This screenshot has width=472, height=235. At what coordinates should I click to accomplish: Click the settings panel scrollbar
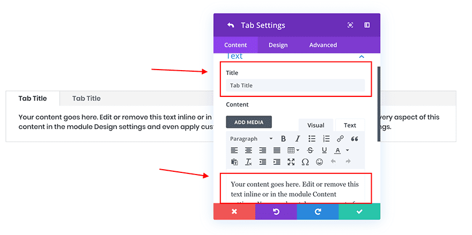379,104
